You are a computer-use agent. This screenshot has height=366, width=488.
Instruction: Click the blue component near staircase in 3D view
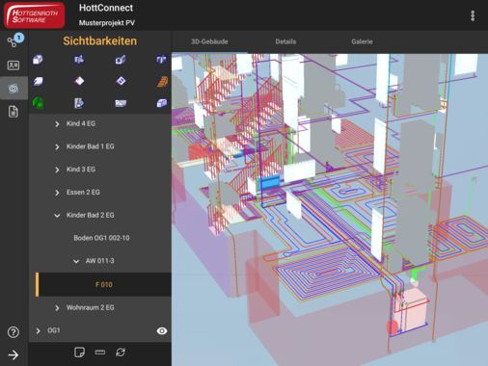click(x=269, y=182)
